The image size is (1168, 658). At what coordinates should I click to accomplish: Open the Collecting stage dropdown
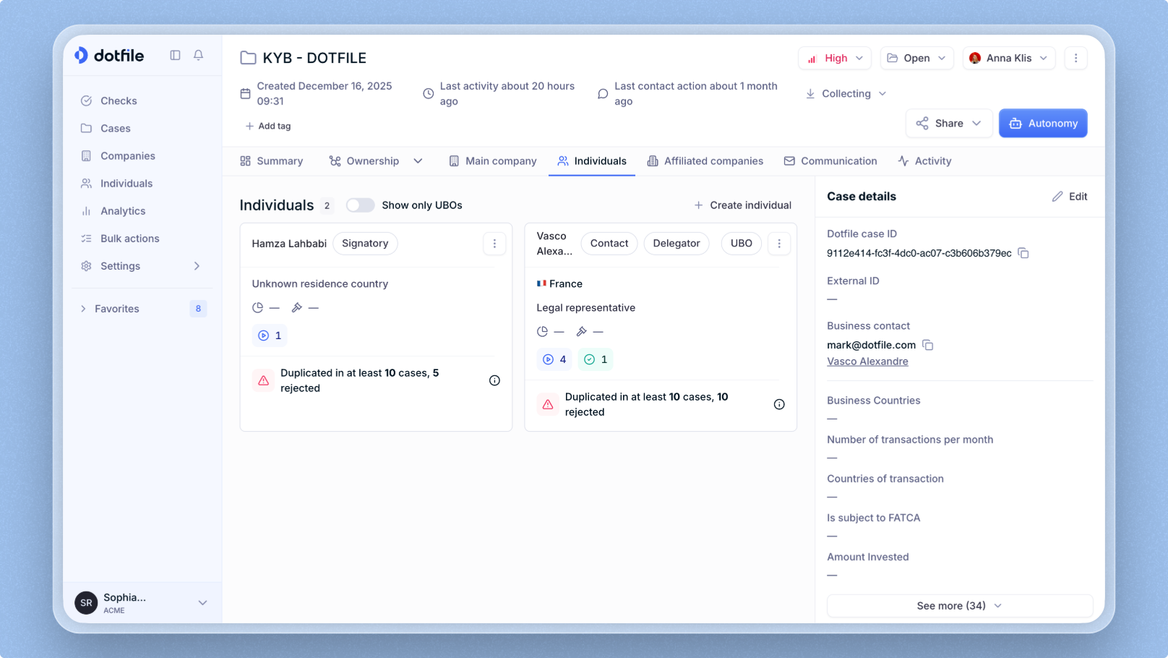coord(846,94)
